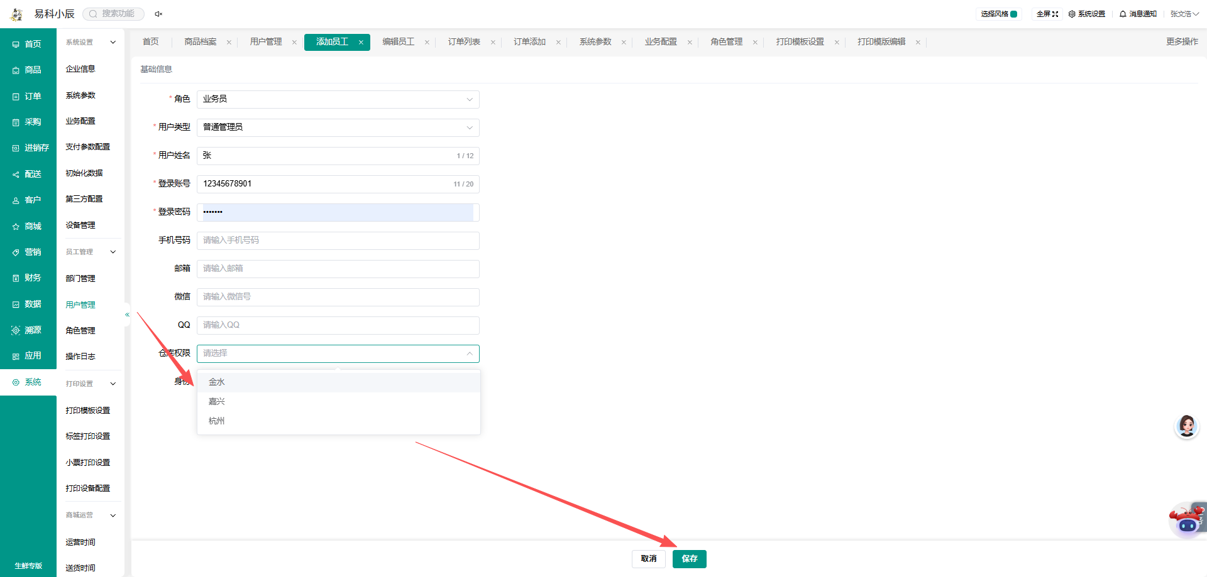Open the 首页 home icon in sidebar

pos(16,44)
